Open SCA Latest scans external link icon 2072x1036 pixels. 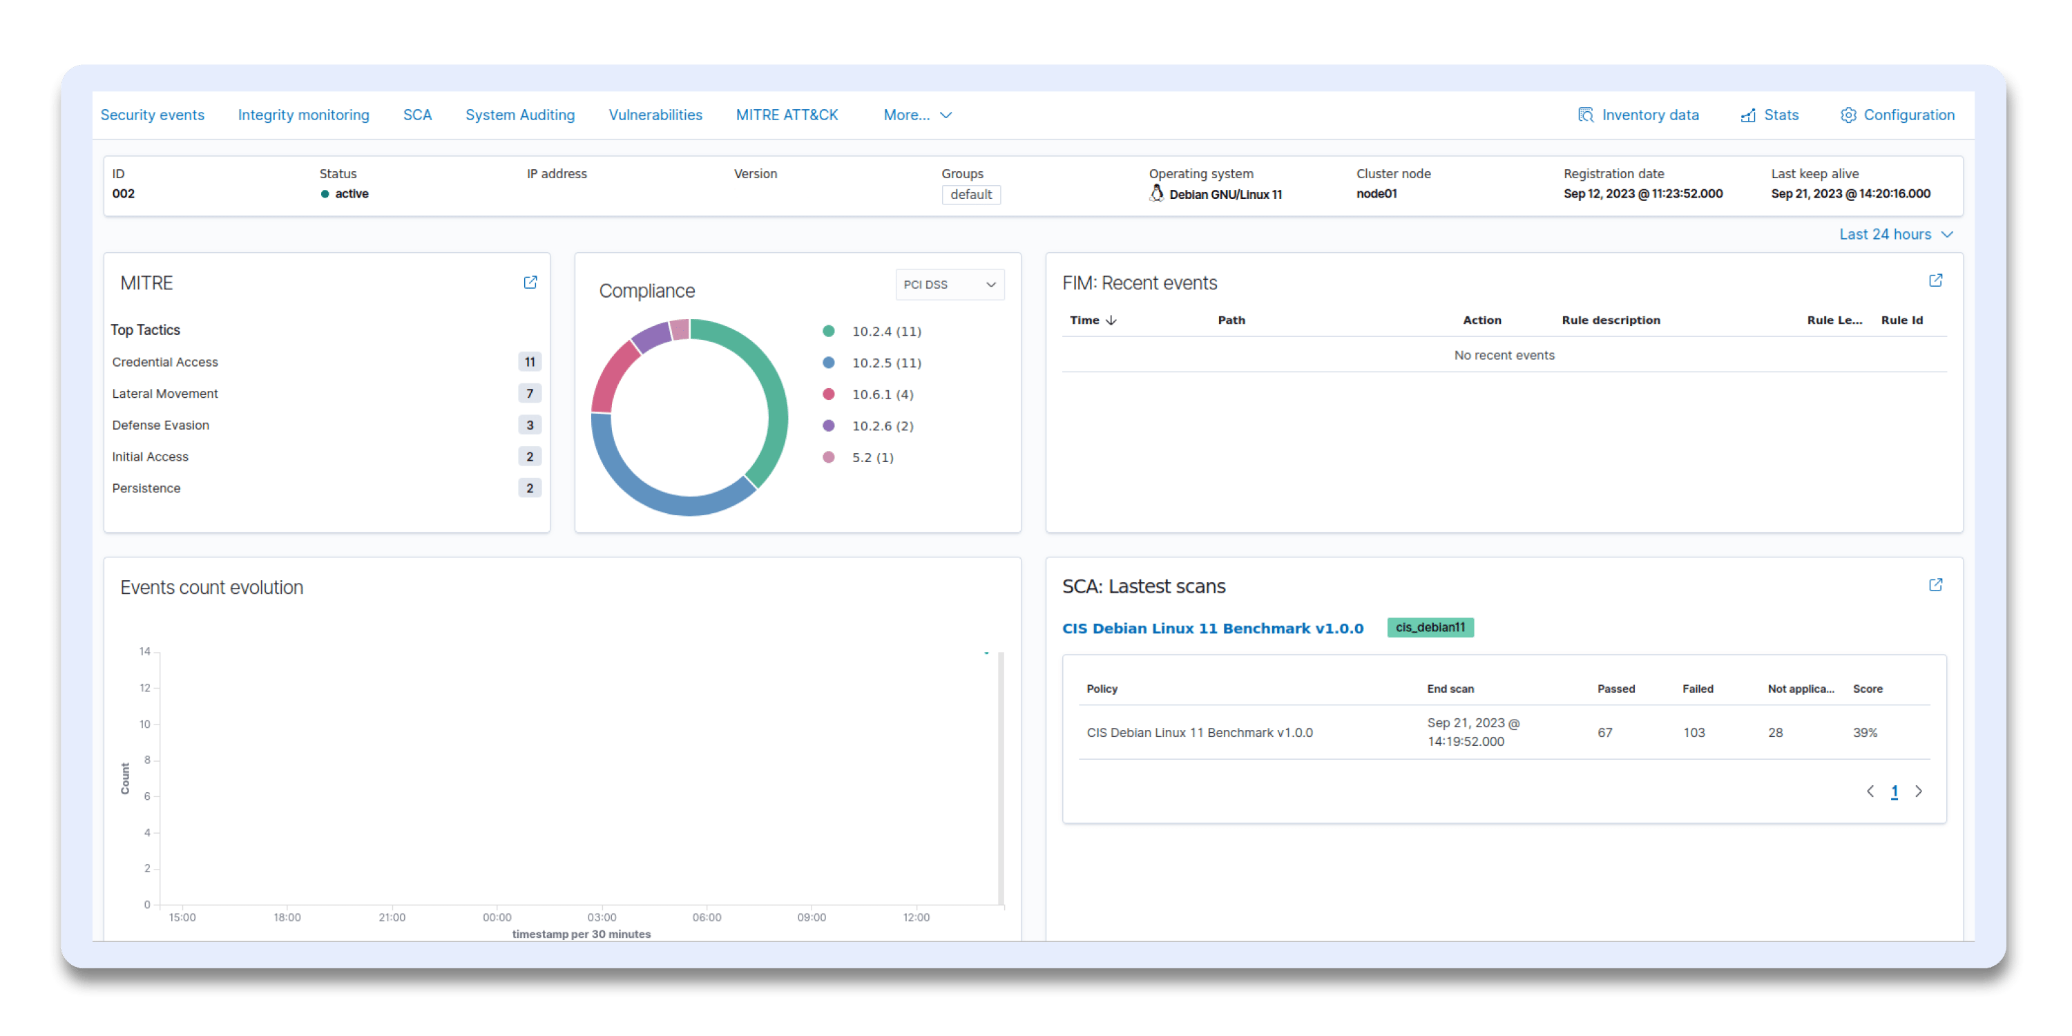1935,585
